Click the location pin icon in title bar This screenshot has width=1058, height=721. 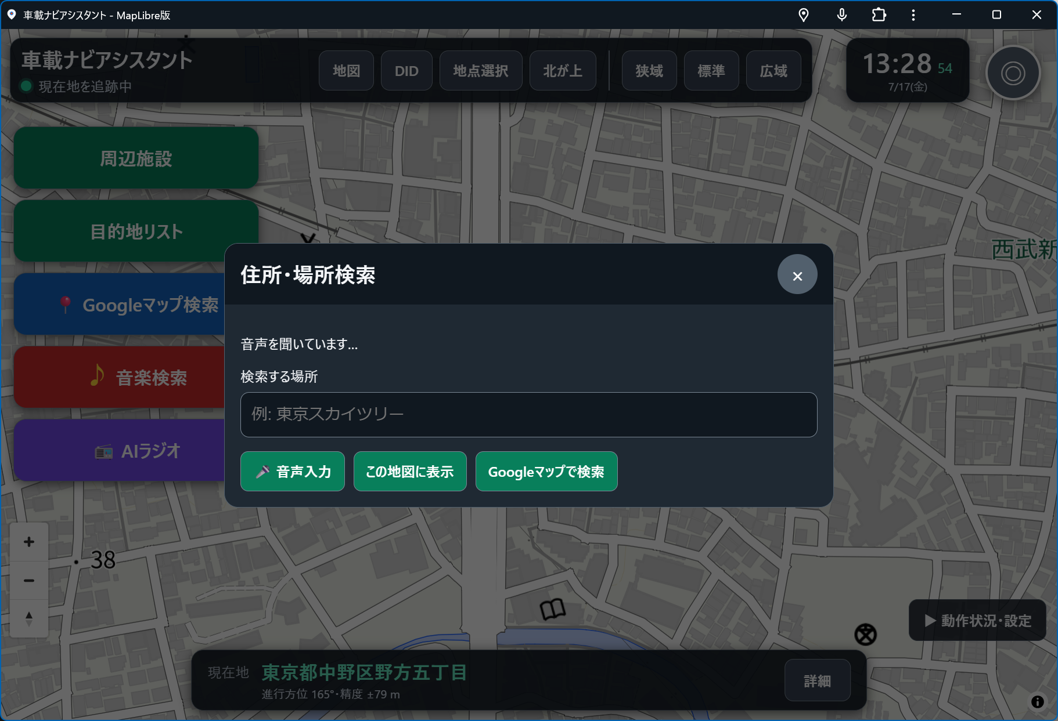(x=804, y=15)
